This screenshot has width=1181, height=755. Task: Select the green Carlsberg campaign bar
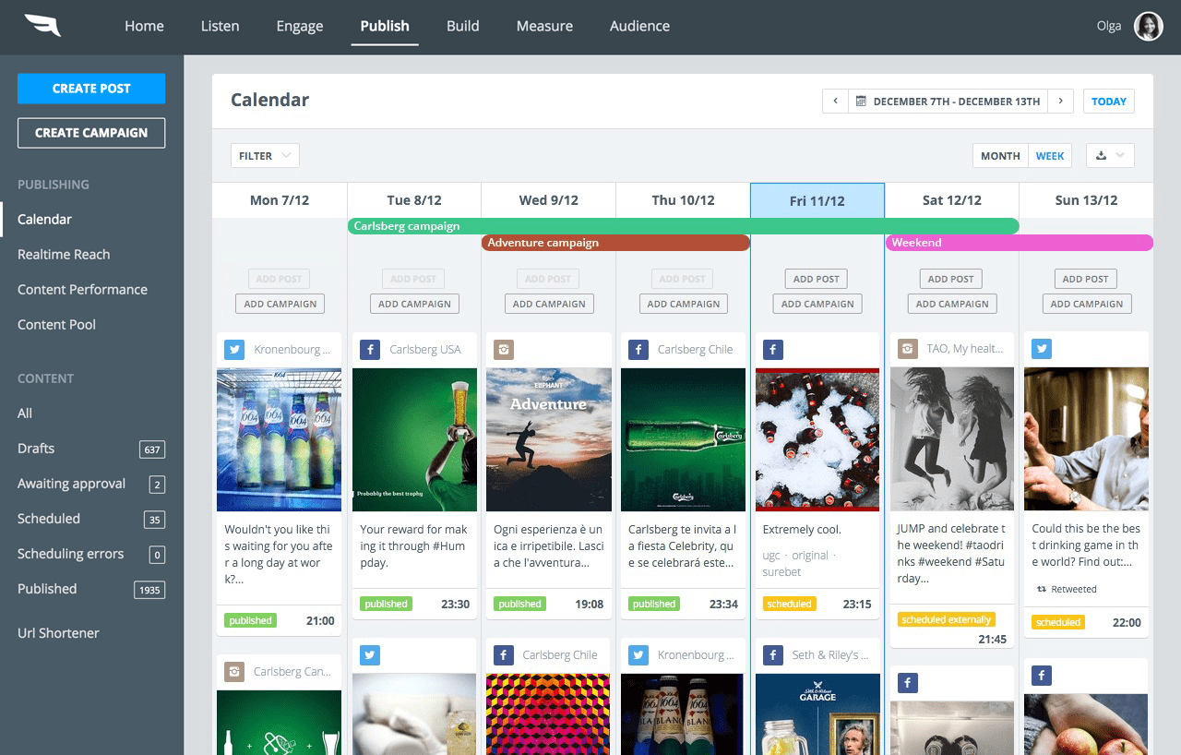pos(683,226)
